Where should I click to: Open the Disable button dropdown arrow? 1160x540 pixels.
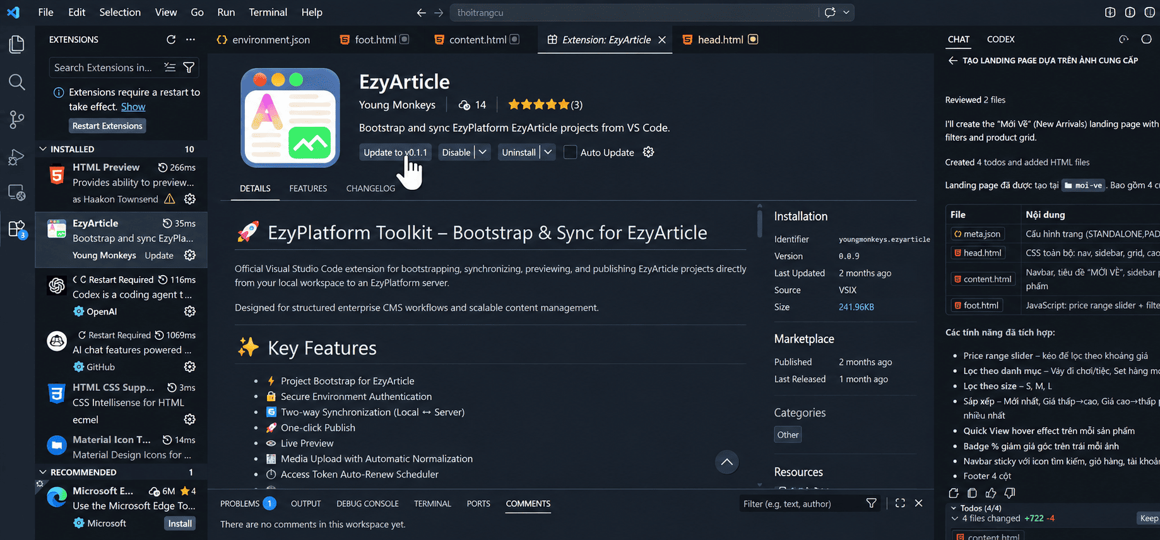[483, 152]
